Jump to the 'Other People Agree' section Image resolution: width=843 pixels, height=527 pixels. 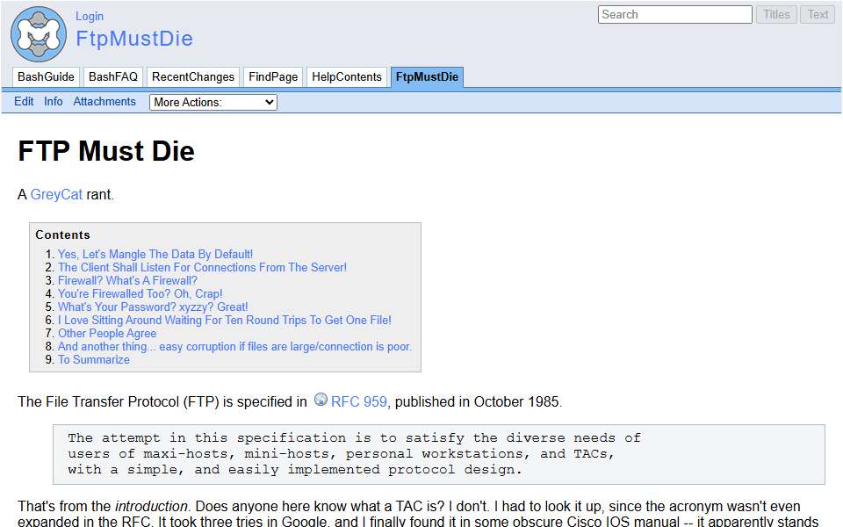pyautogui.click(x=107, y=334)
